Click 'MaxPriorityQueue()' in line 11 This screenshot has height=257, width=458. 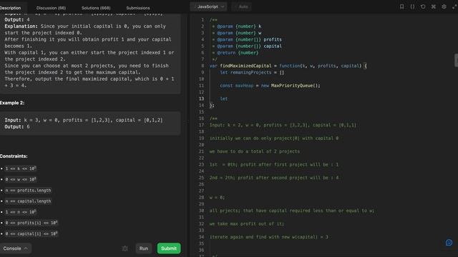point(295,86)
